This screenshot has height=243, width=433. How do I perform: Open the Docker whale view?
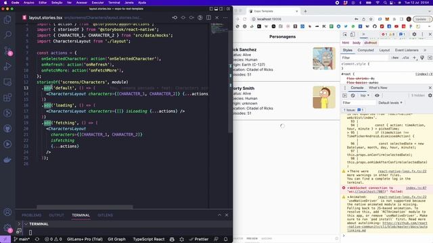(x=7, y=160)
